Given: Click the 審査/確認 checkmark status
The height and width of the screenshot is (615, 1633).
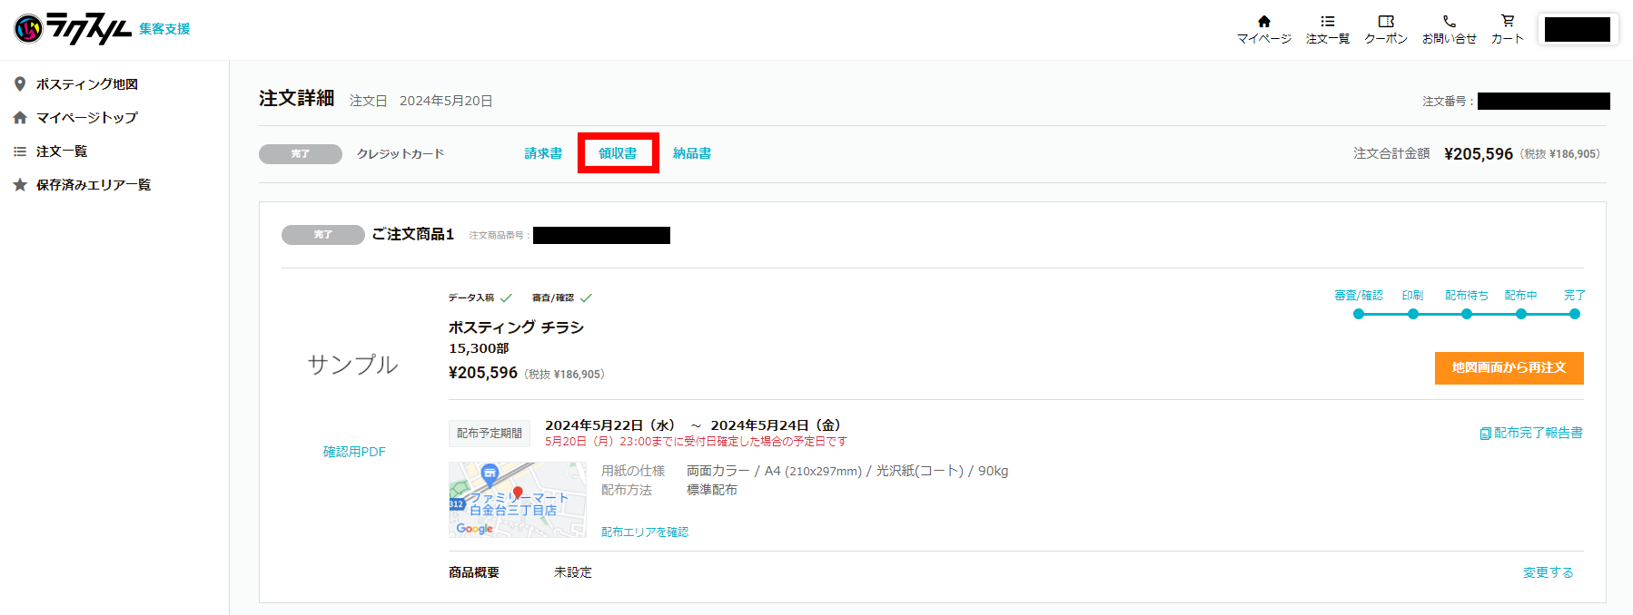Looking at the screenshot, I should [562, 298].
